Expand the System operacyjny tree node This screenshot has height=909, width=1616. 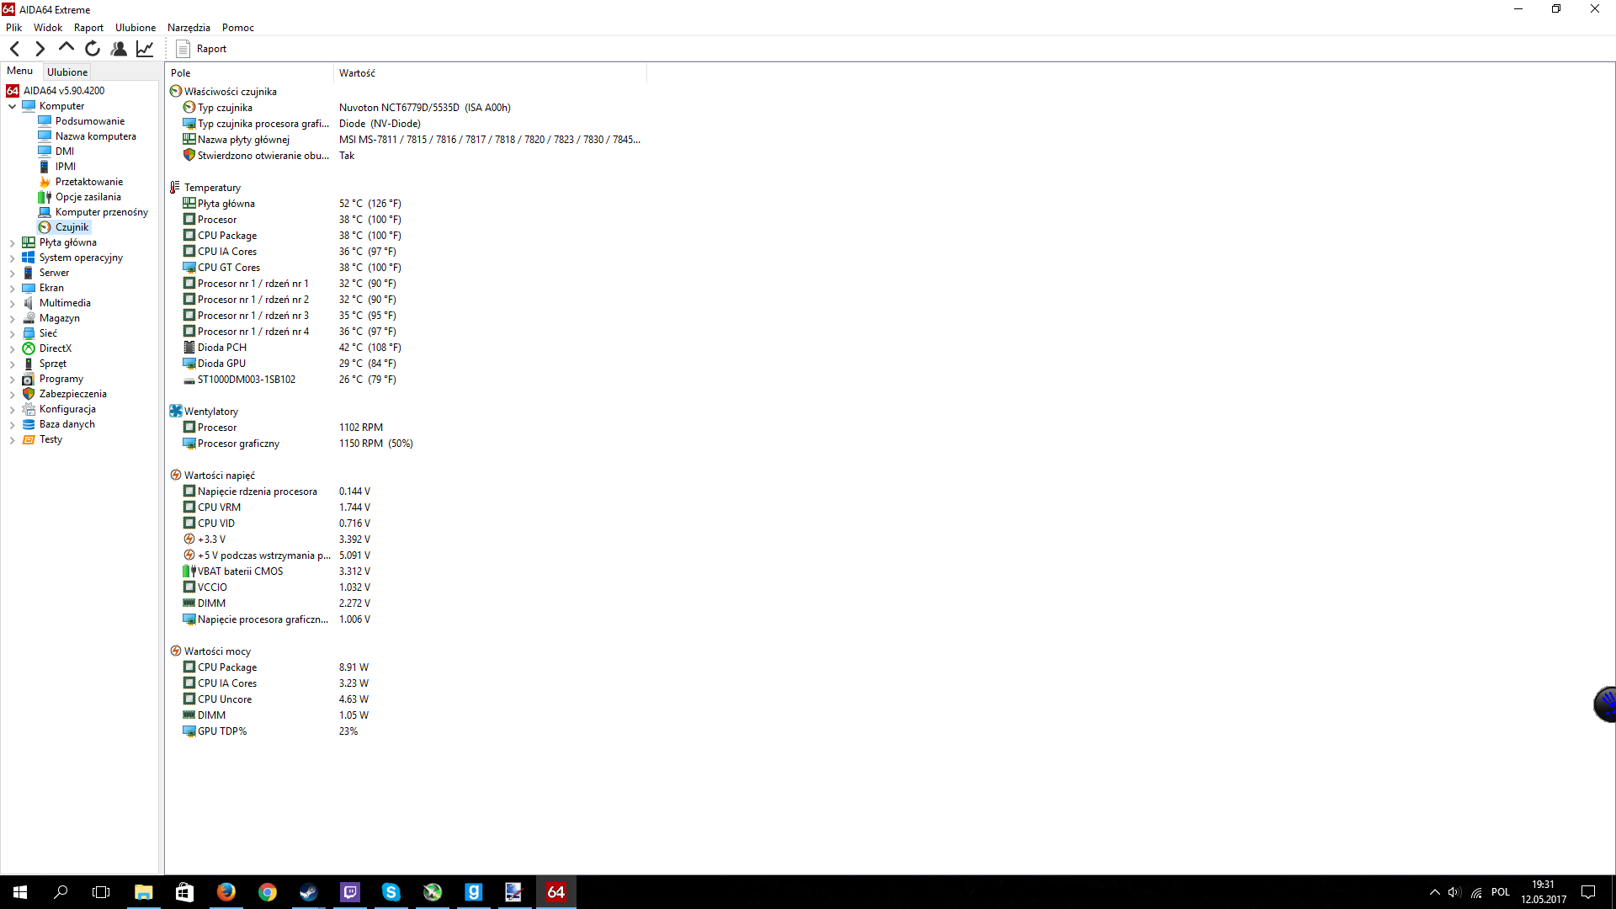point(12,258)
